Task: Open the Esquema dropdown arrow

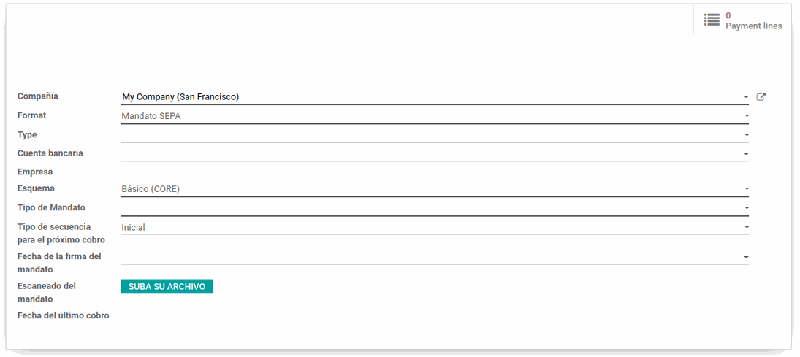Action: click(x=746, y=189)
